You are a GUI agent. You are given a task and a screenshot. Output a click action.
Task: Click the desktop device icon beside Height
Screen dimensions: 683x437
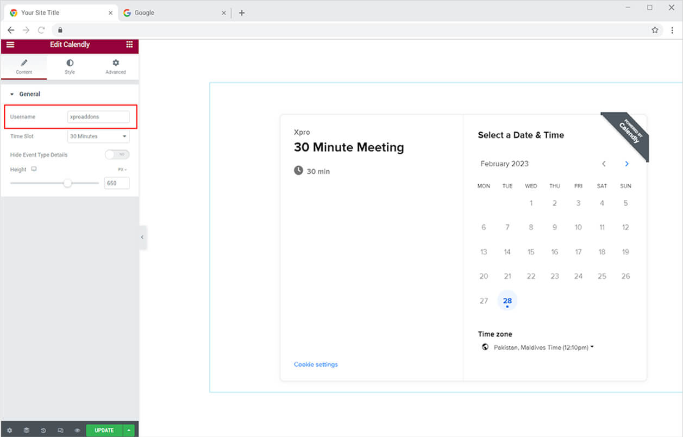coord(34,170)
